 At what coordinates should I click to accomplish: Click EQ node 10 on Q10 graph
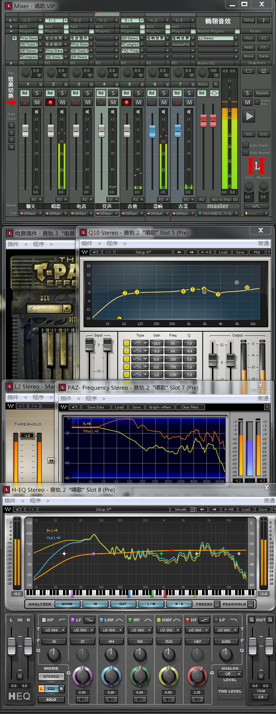247,287
